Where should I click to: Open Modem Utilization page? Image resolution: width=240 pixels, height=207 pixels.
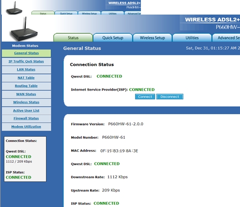point(26,127)
